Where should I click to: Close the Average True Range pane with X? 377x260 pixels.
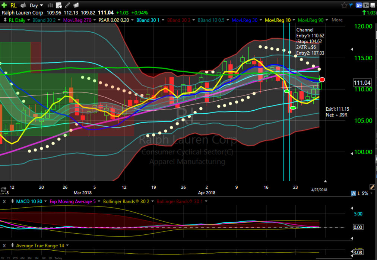pos(4,246)
